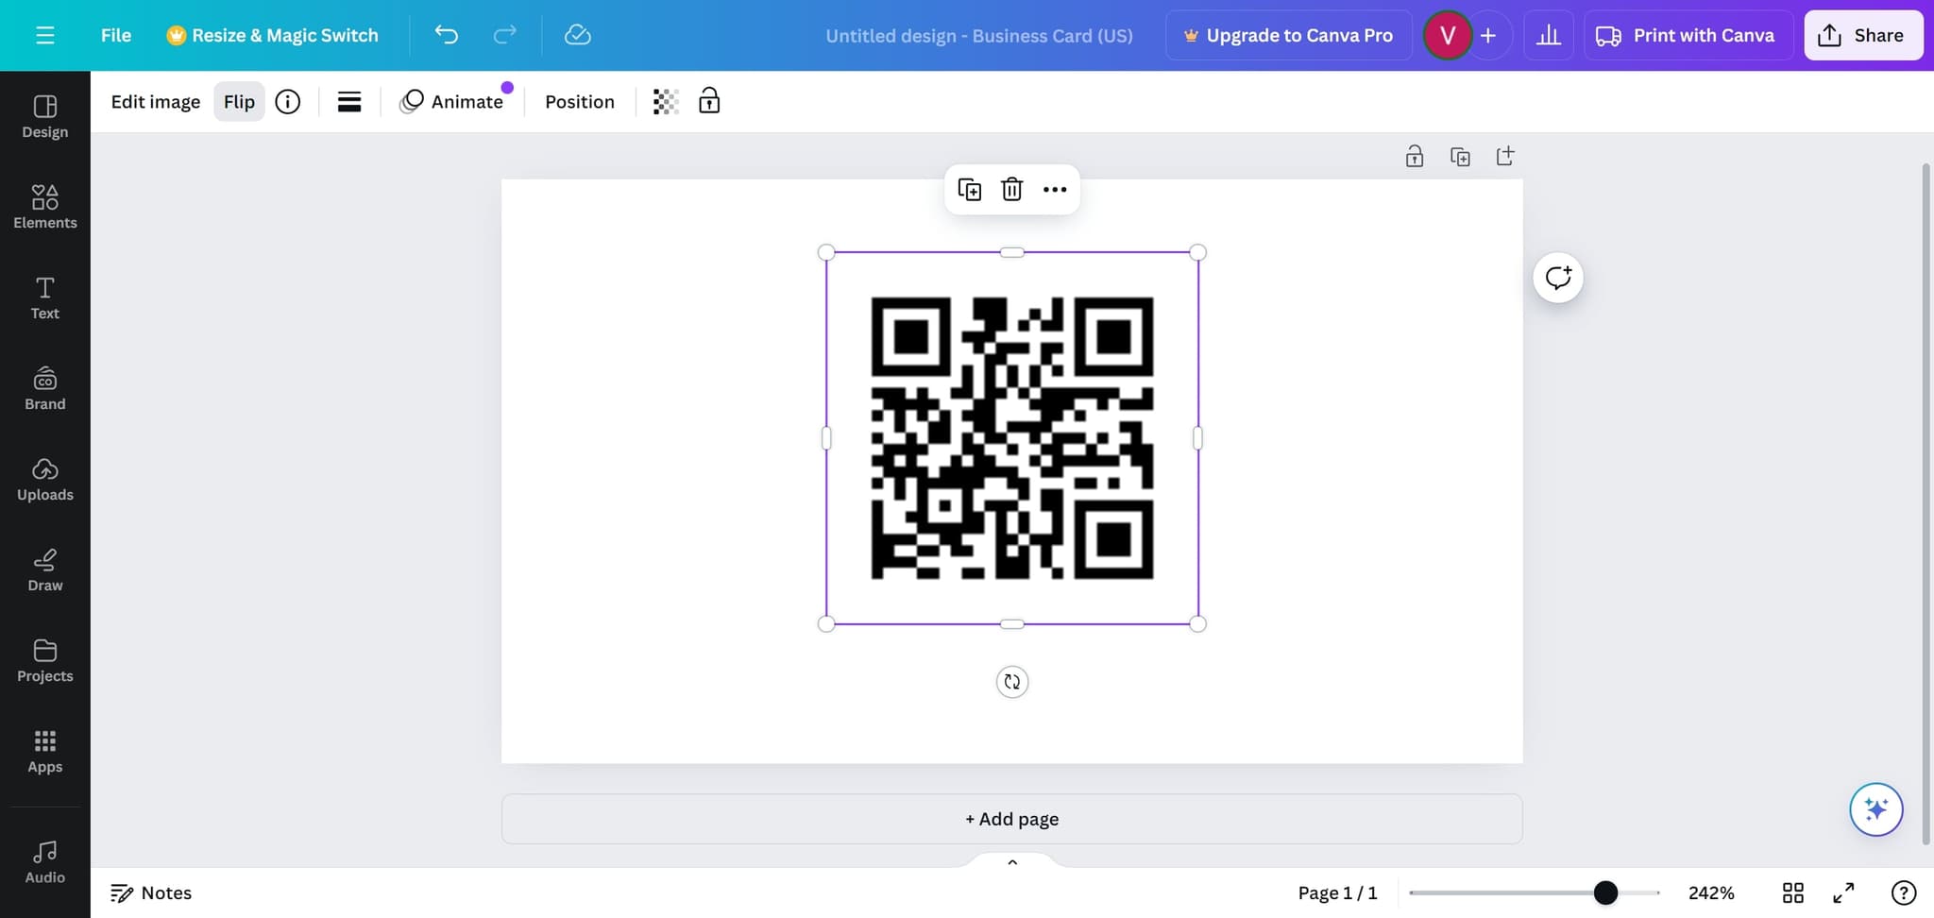Open the main hamburger menu

coord(44,35)
